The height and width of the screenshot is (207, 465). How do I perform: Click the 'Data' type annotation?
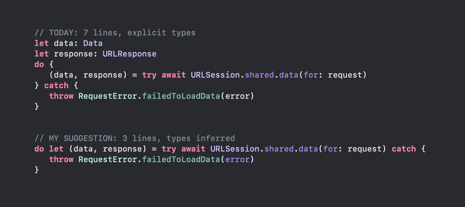tap(93, 43)
